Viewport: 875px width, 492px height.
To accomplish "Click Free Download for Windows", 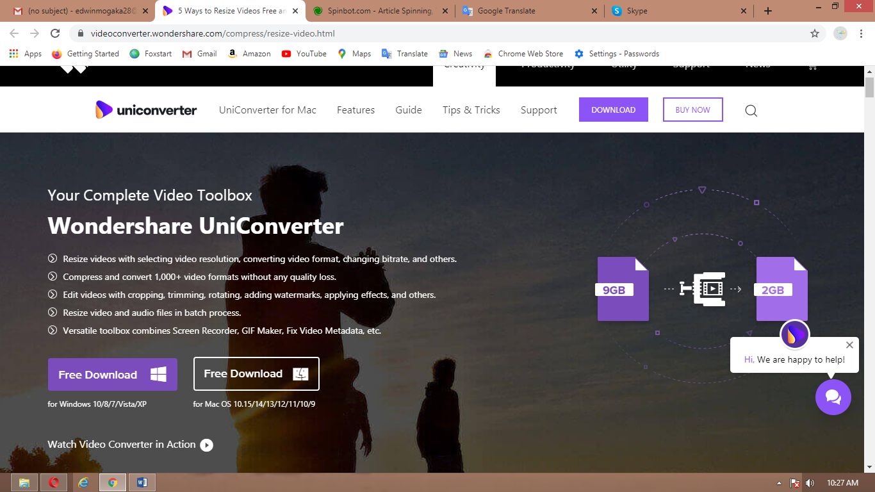I will click(x=113, y=375).
